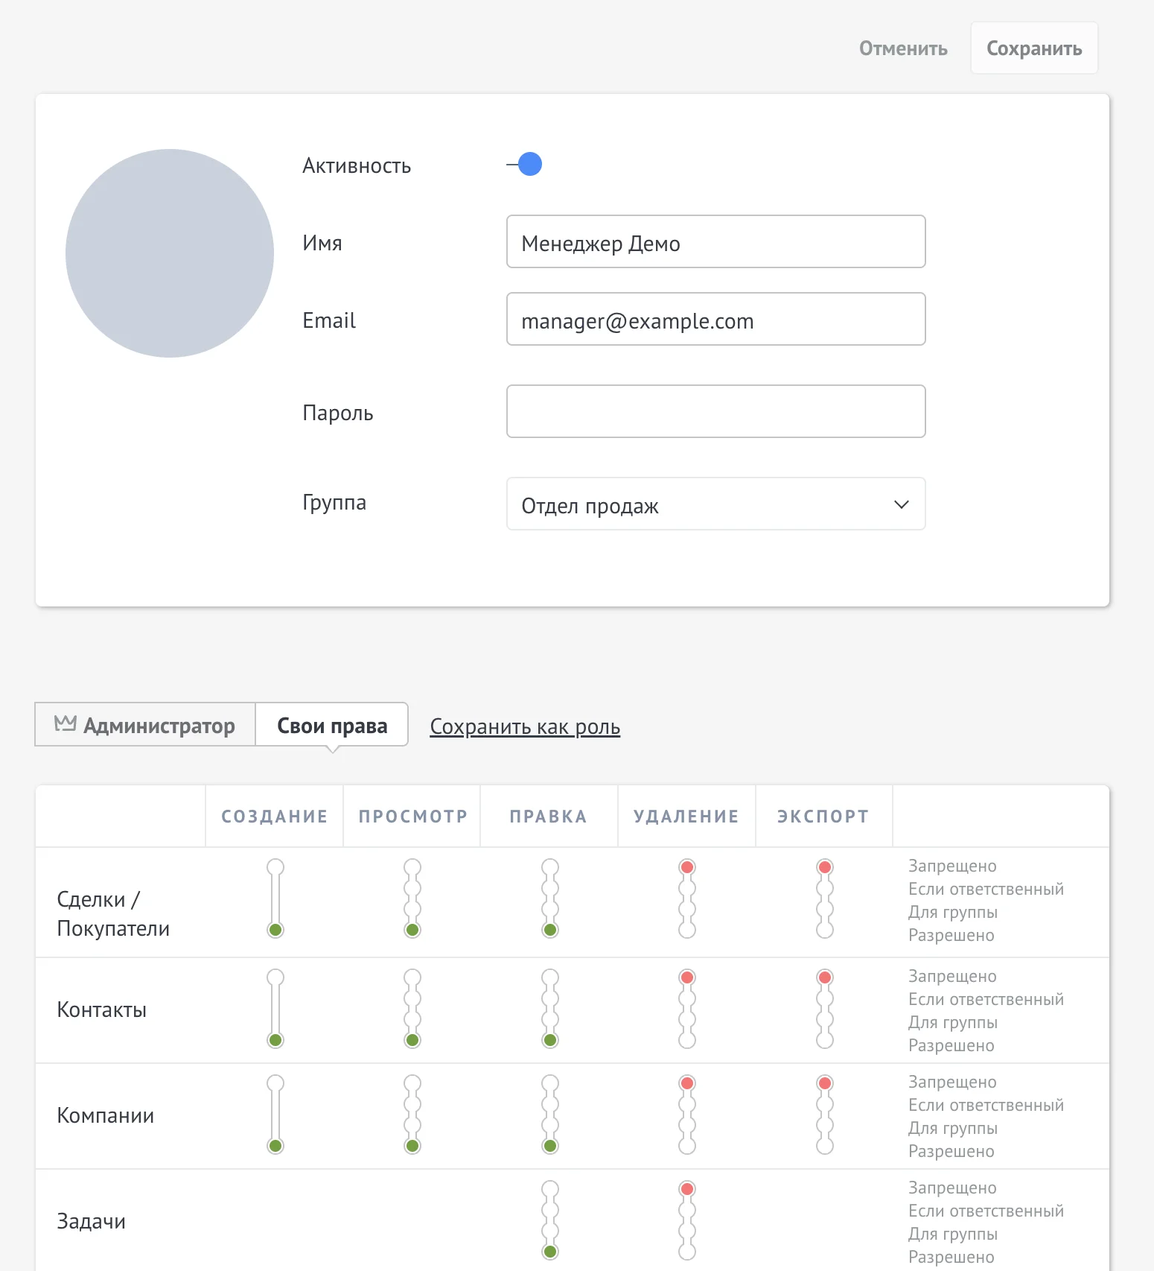Select the Свои права tab
This screenshot has width=1154, height=1271.
[332, 725]
